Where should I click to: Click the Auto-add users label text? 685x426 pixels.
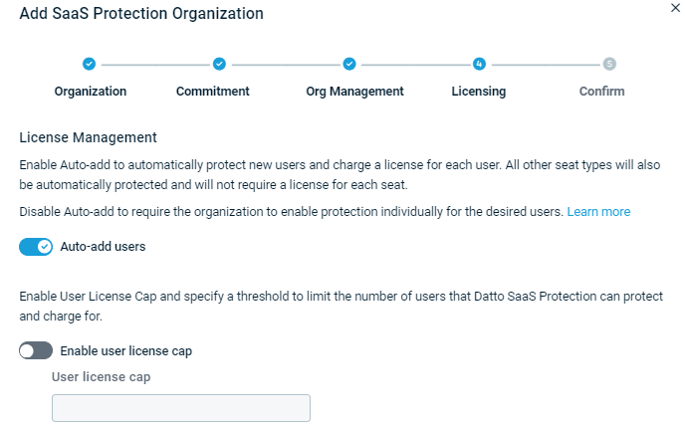(x=103, y=247)
